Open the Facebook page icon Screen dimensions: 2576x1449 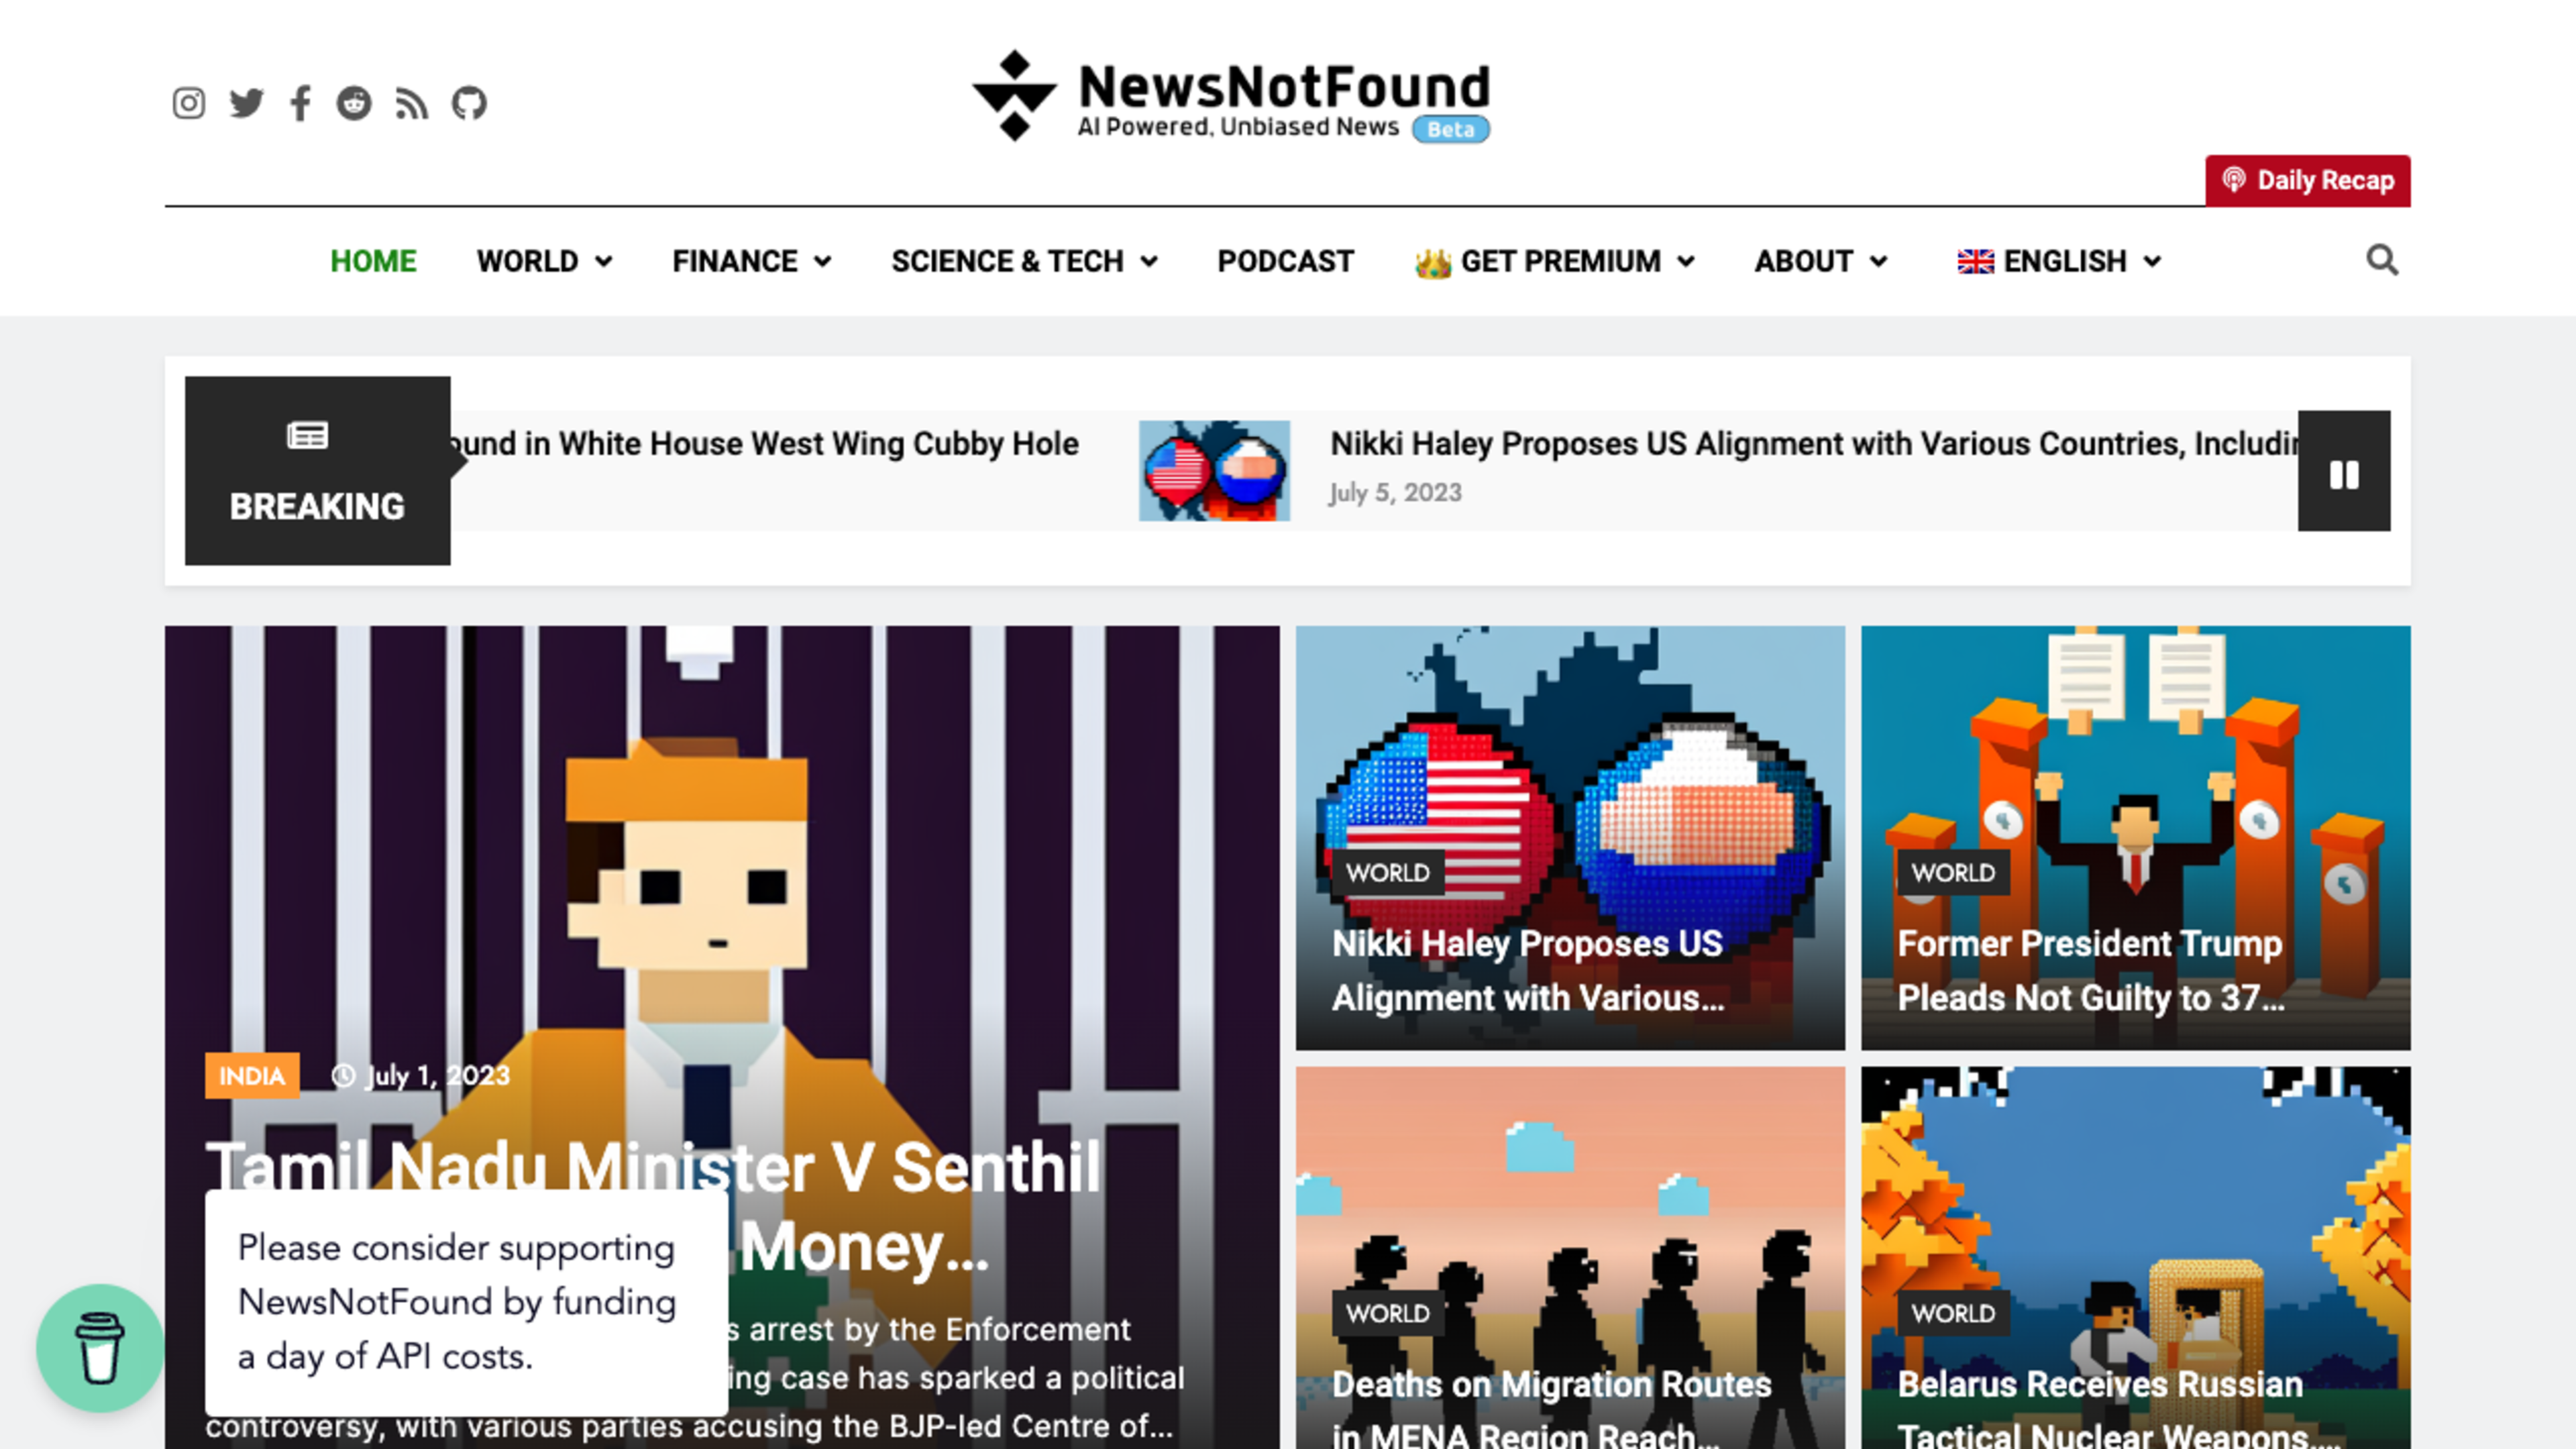(x=300, y=103)
